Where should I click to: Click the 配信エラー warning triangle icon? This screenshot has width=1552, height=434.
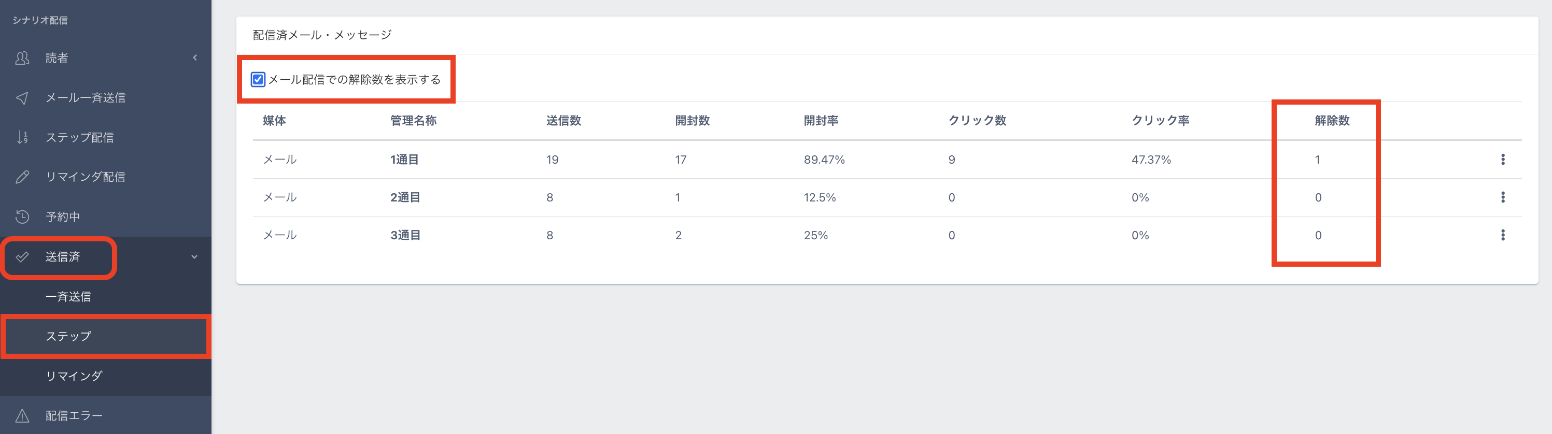click(22, 415)
